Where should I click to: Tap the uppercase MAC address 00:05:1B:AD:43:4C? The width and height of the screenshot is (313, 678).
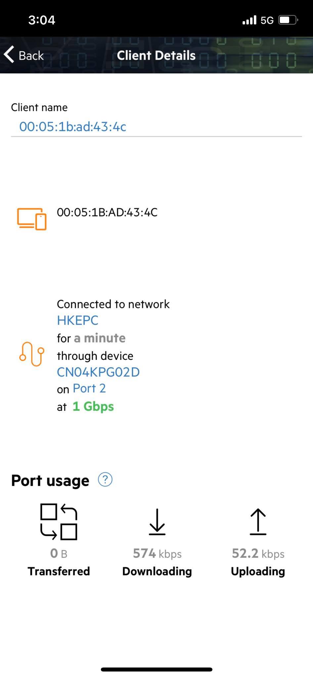107,212
